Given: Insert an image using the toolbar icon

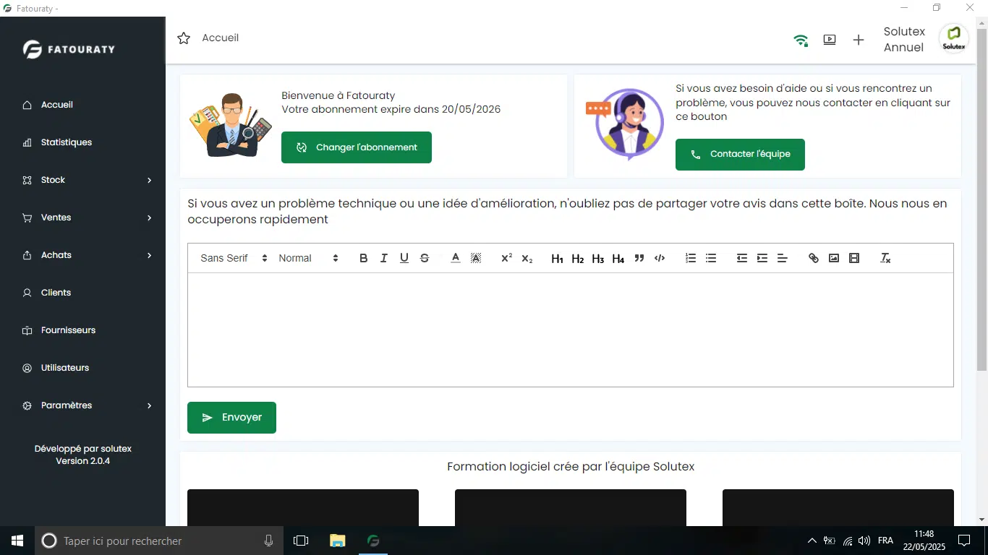Looking at the screenshot, I should point(834,258).
